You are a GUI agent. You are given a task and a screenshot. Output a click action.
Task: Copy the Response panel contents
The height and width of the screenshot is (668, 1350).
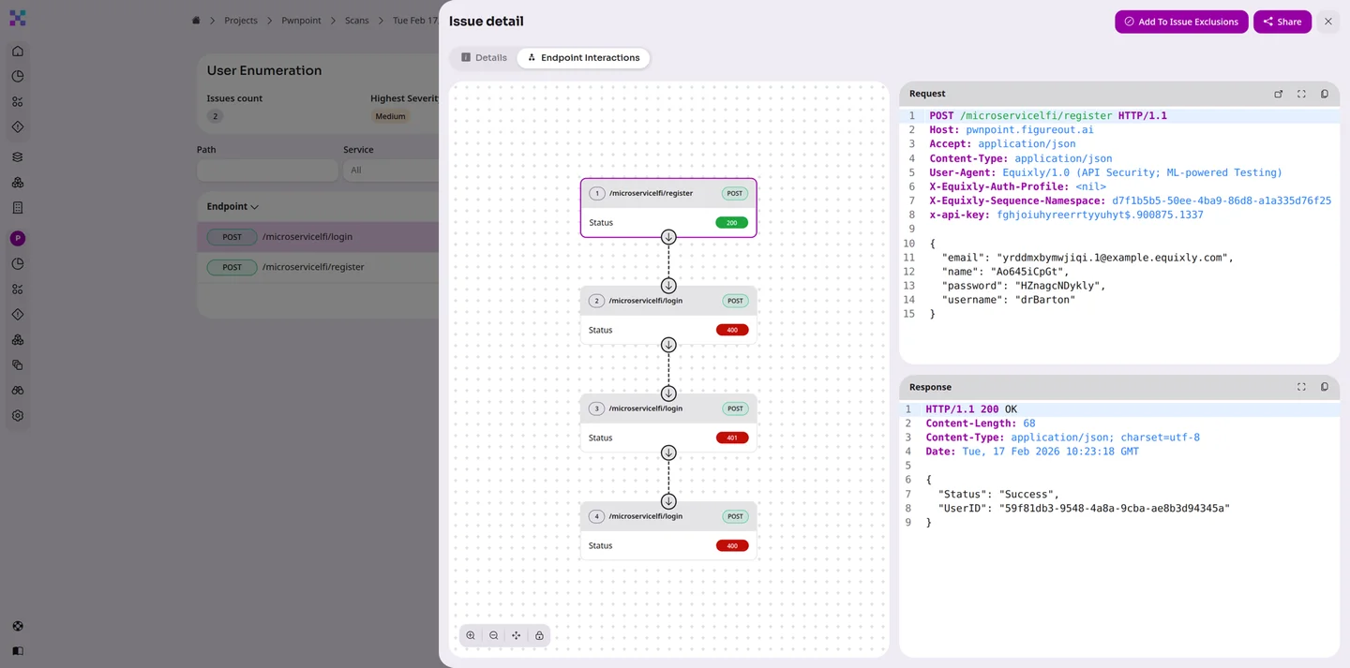click(x=1325, y=387)
